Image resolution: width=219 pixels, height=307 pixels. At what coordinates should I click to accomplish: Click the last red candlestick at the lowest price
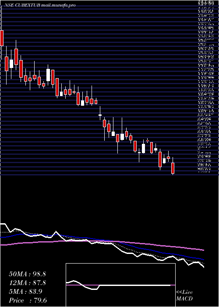(x=173, y=168)
